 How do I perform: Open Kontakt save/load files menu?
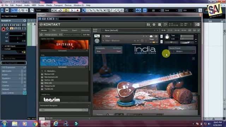pos(148,24)
